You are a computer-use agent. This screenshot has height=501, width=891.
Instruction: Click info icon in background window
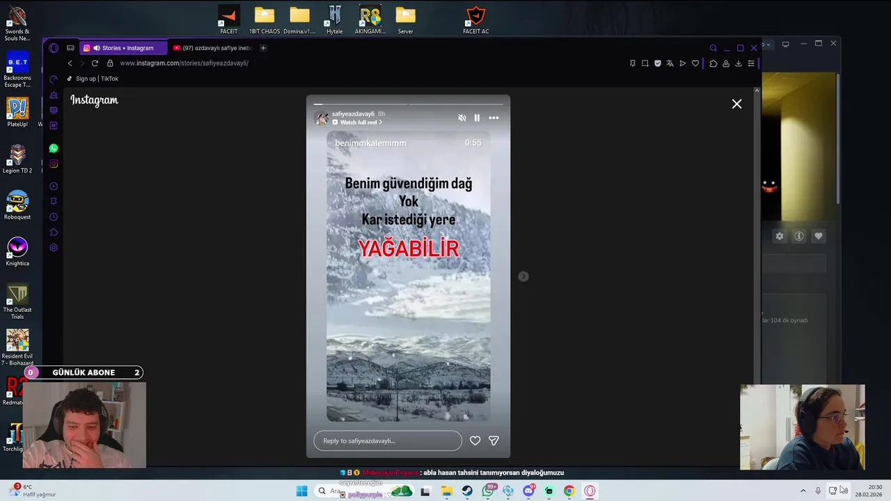(x=799, y=236)
